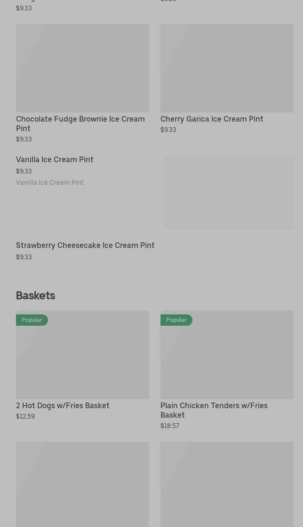Image resolution: width=303 pixels, height=527 pixels.
Task: Click the Vanilla Ice Cream Pint description text
Action: (x=50, y=182)
